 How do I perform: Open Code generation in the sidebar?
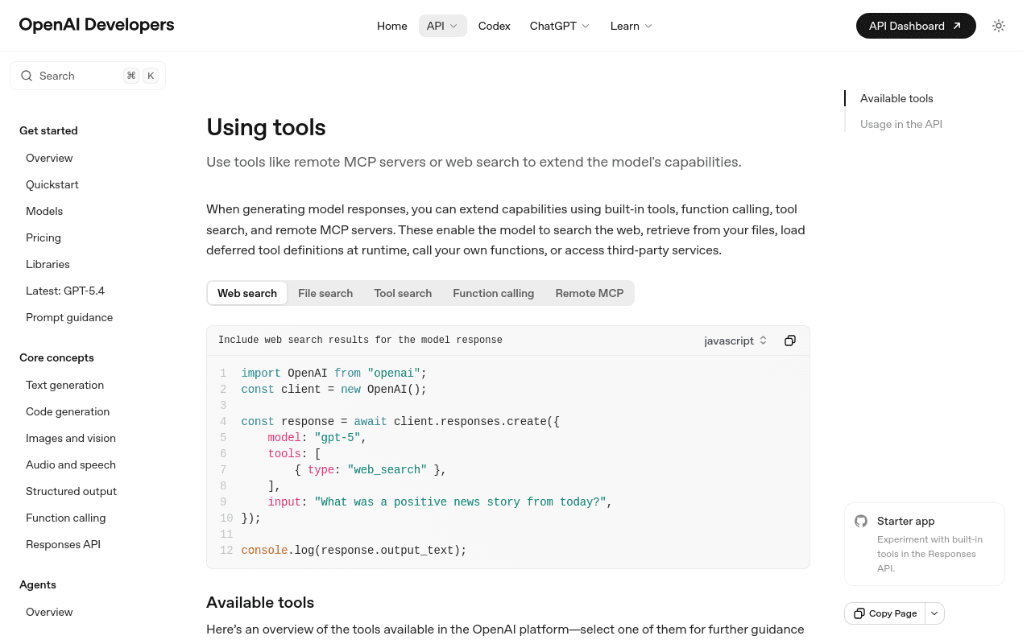click(68, 411)
